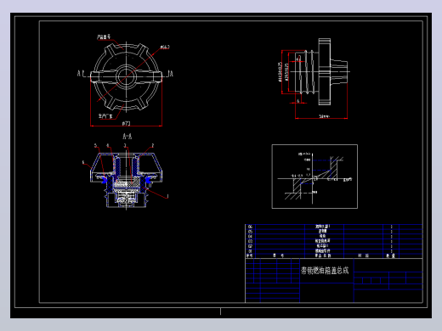Select part number 05 row in parts list
The width and height of the screenshot is (442, 331).
coord(333,232)
